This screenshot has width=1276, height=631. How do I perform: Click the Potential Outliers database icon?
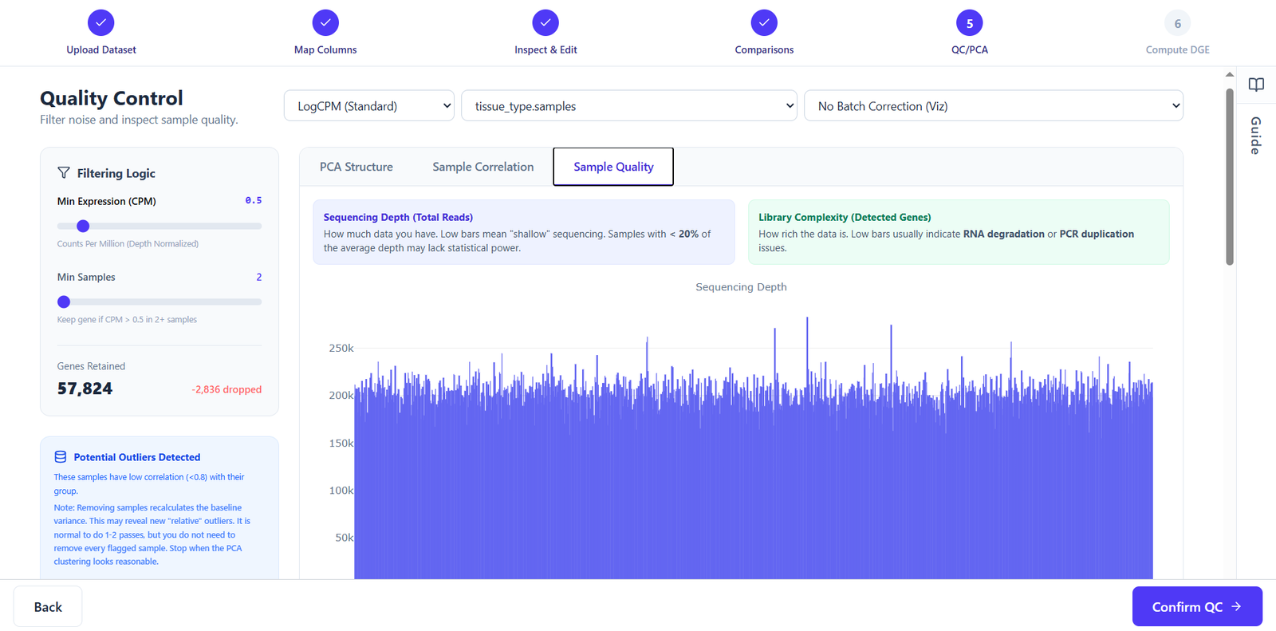pos(61,457)
